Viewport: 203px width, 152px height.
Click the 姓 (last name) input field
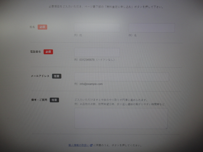pos(97,28)
